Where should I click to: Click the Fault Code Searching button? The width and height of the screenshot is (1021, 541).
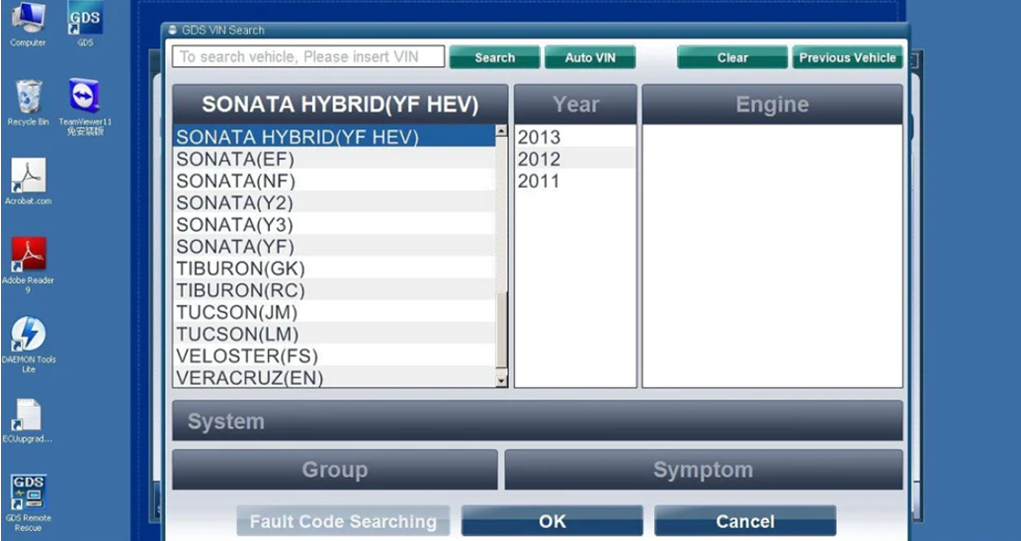pyautogui.click(x=343, y=521)
